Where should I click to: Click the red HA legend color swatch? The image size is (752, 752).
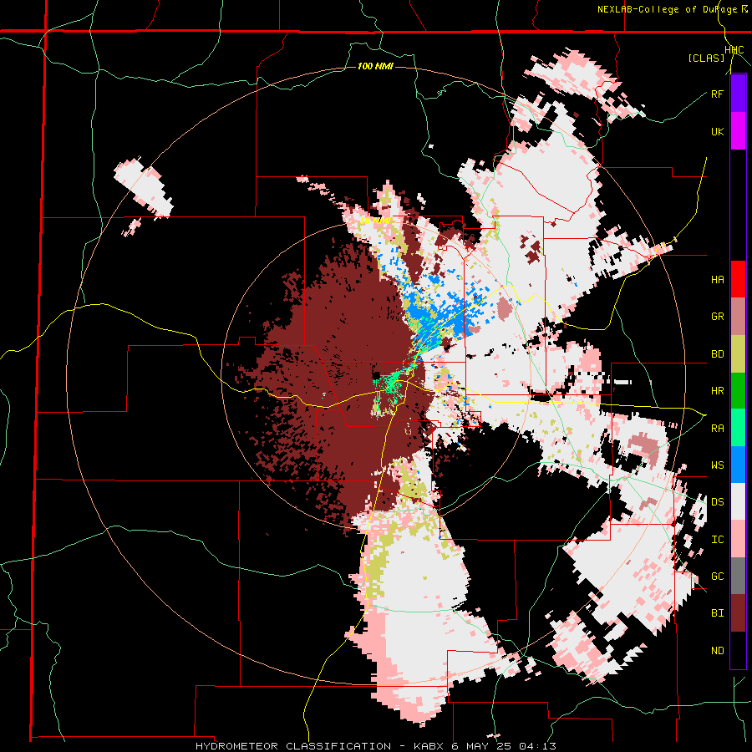(x=738, y=279)
